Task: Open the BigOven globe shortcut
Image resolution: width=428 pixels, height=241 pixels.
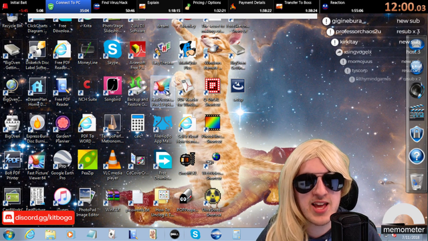Action: pyautogui.click(x=12, y=89)
